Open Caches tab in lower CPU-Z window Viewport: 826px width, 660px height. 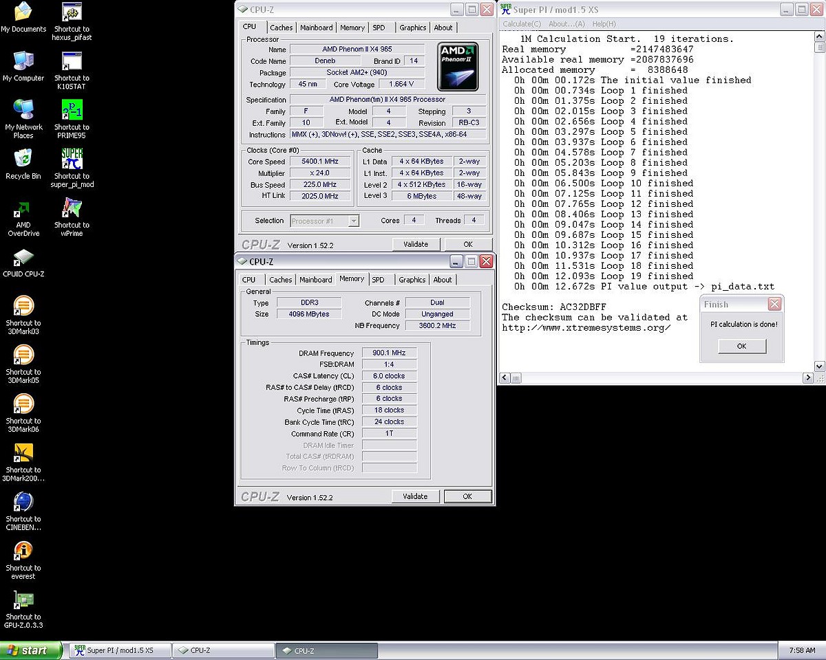[x=281, y=280]
